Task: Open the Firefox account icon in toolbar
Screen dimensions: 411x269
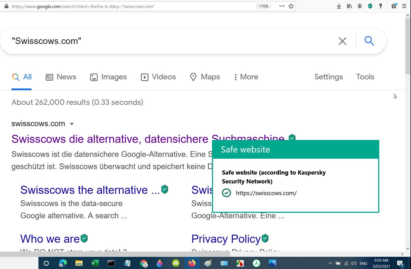Action: click(x=360, y=6)
